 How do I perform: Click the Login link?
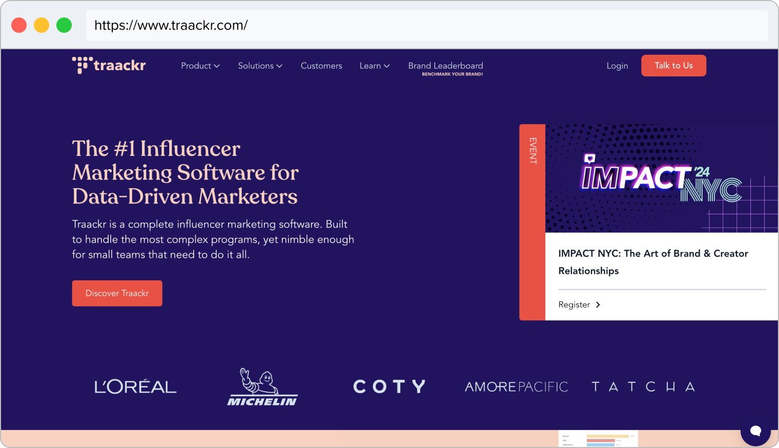point(617,66)
